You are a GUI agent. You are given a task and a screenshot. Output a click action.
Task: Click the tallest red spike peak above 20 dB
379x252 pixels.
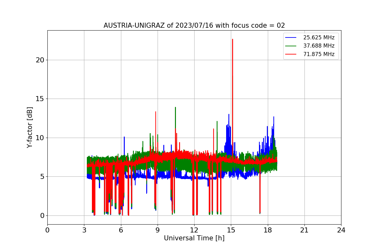click(x=232, y=40)
